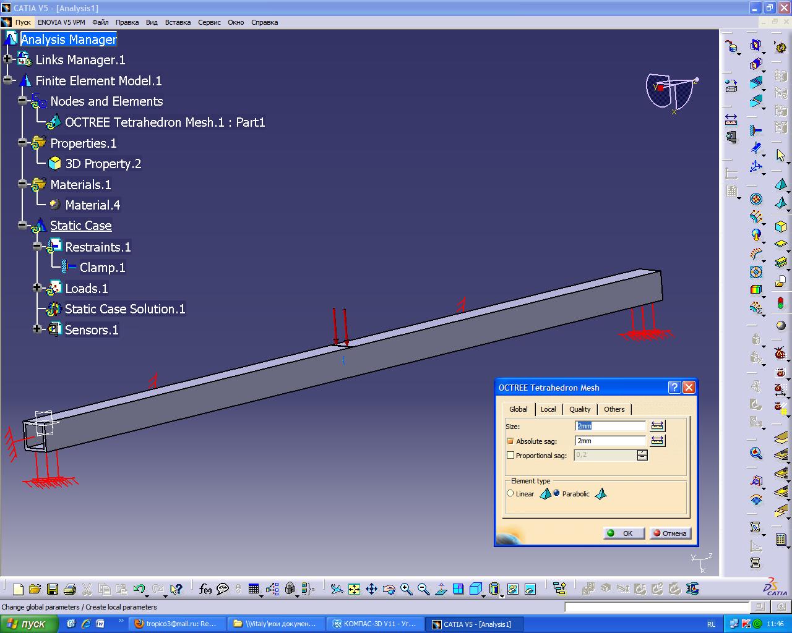Image resolution: width=792 pixels, height=633 pixels.
Task: Select the Parabolic element type
Action: 556,493
